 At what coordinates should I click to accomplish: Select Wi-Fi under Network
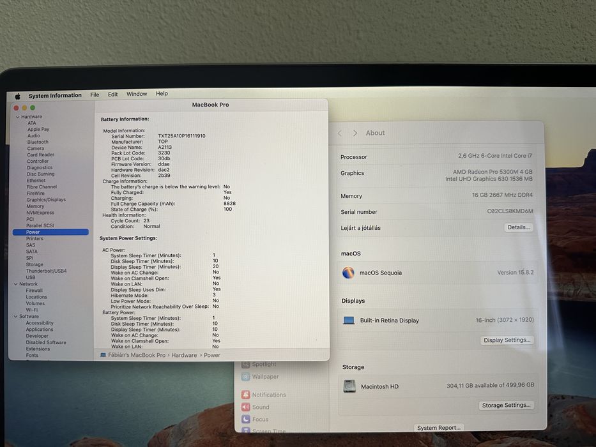[x=31, y=310]
